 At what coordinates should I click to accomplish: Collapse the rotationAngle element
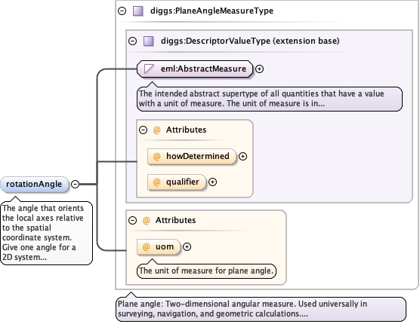click(x=76, y=184)
